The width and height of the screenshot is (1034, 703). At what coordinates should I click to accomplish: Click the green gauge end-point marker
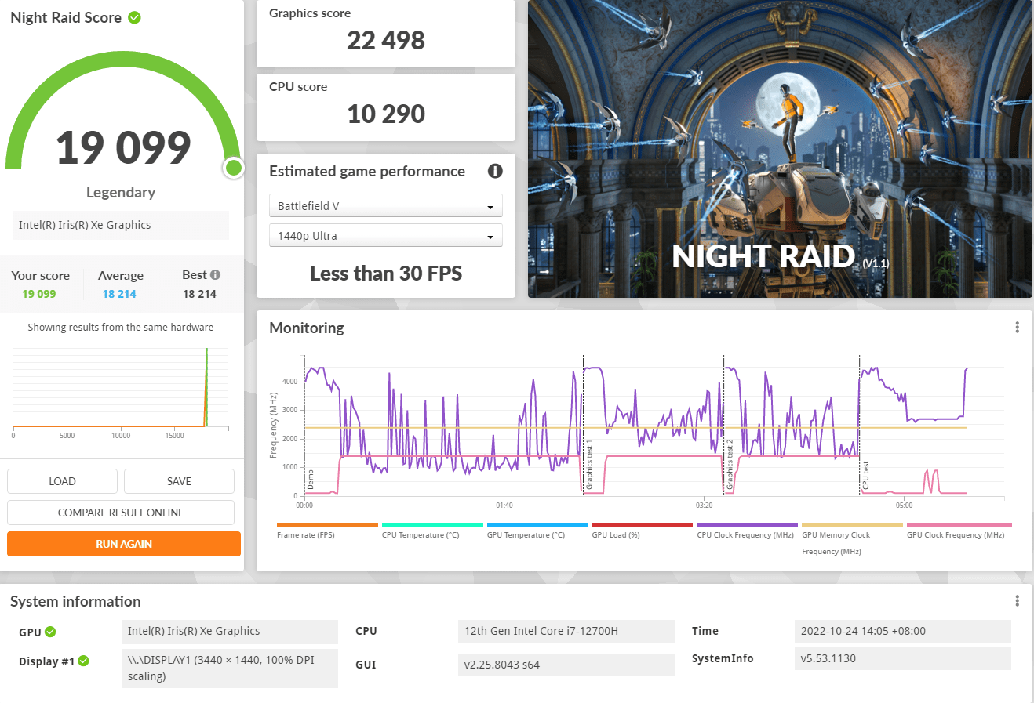(233, 167)
